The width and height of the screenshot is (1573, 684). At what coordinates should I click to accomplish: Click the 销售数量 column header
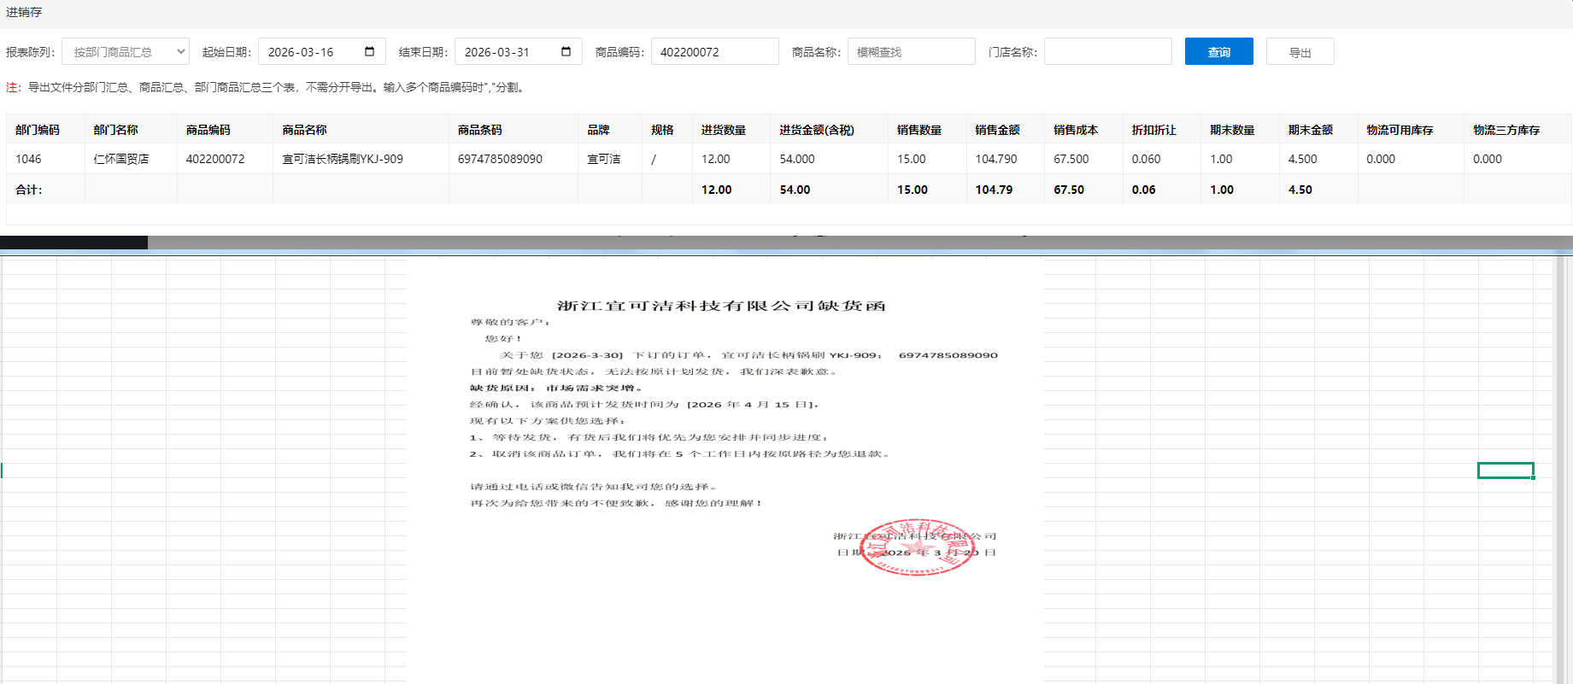919,130
